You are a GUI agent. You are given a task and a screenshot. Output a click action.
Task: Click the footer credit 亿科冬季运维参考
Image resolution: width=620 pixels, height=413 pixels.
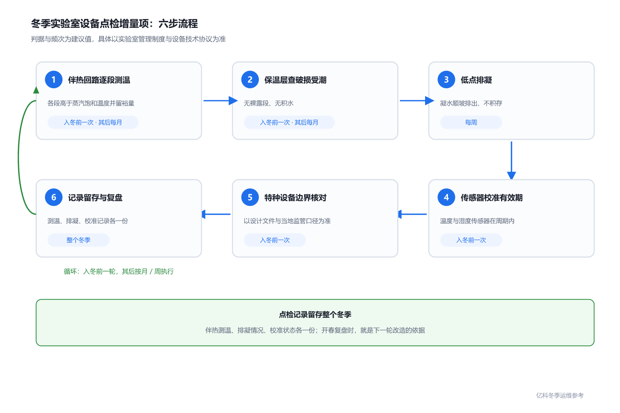pyautogui.click(x=560, y=396)
